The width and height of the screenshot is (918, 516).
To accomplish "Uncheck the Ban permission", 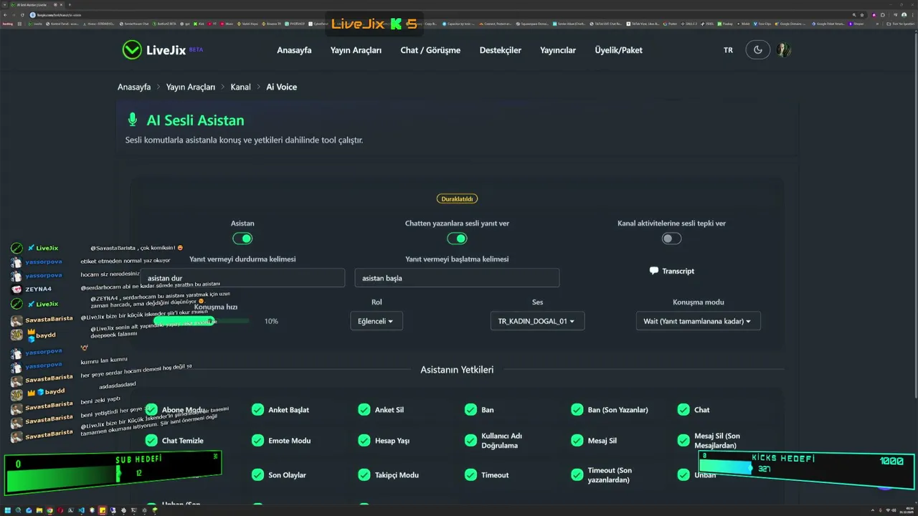I will click(x=470, y=410).
